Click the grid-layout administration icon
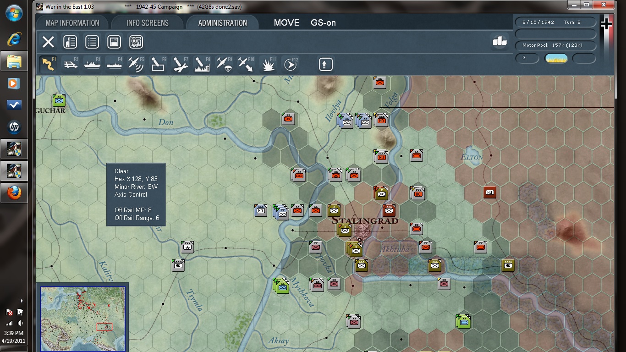Viewport: 626px width, 352px height. pos(136,42)
